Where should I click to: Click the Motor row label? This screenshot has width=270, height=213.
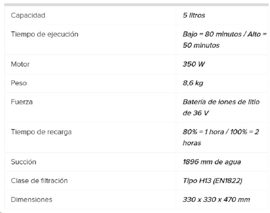[x=20, y=64]
